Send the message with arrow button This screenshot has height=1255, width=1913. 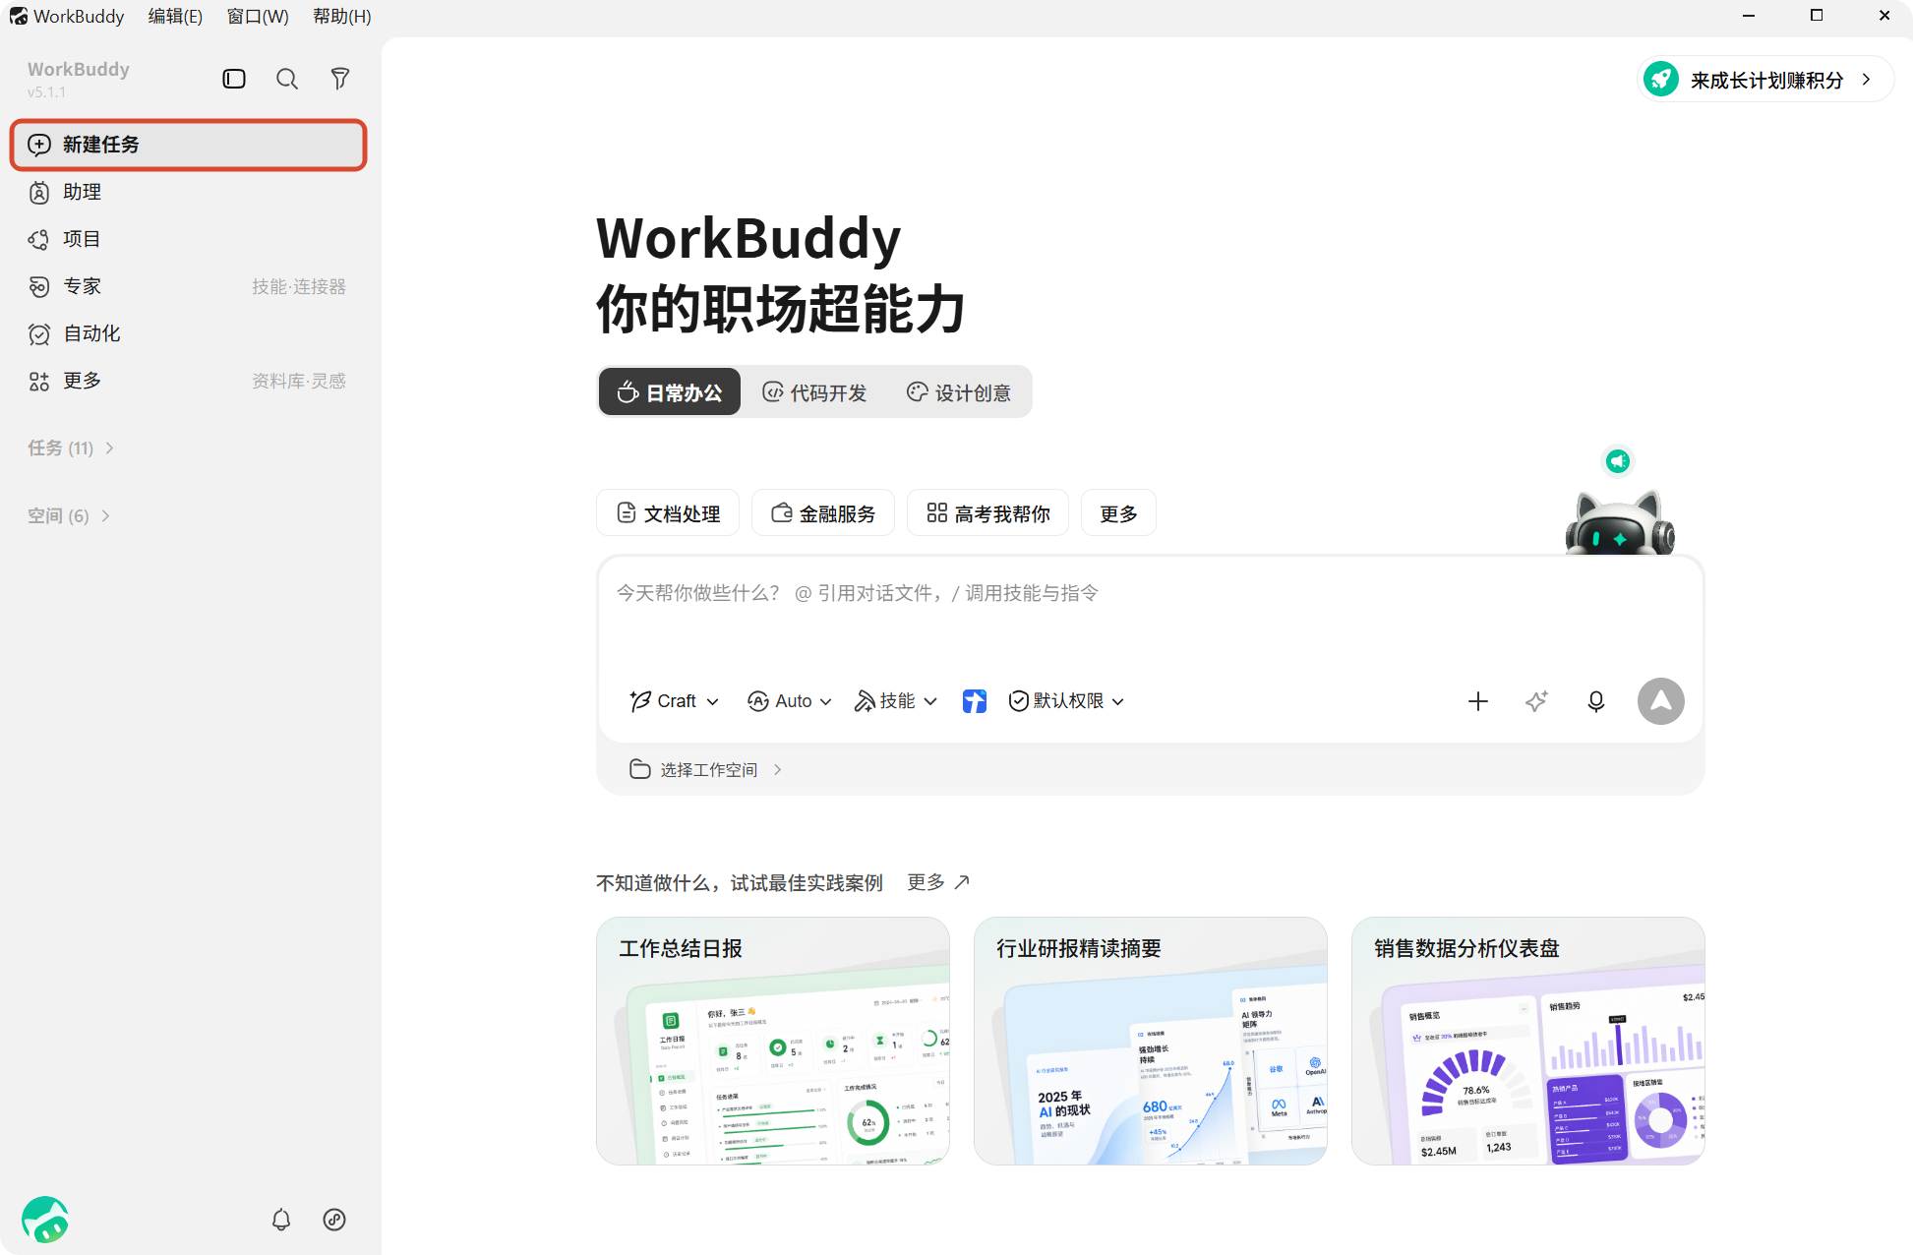click(1661, 701)
